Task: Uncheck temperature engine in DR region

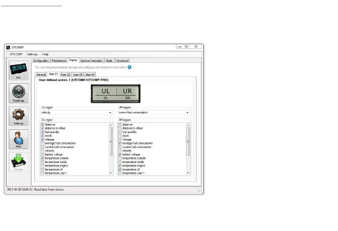Action: pos(120,166)
